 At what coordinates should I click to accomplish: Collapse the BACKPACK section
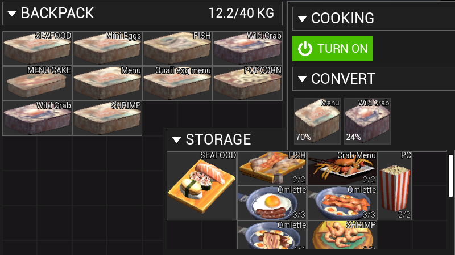[12, 13]
